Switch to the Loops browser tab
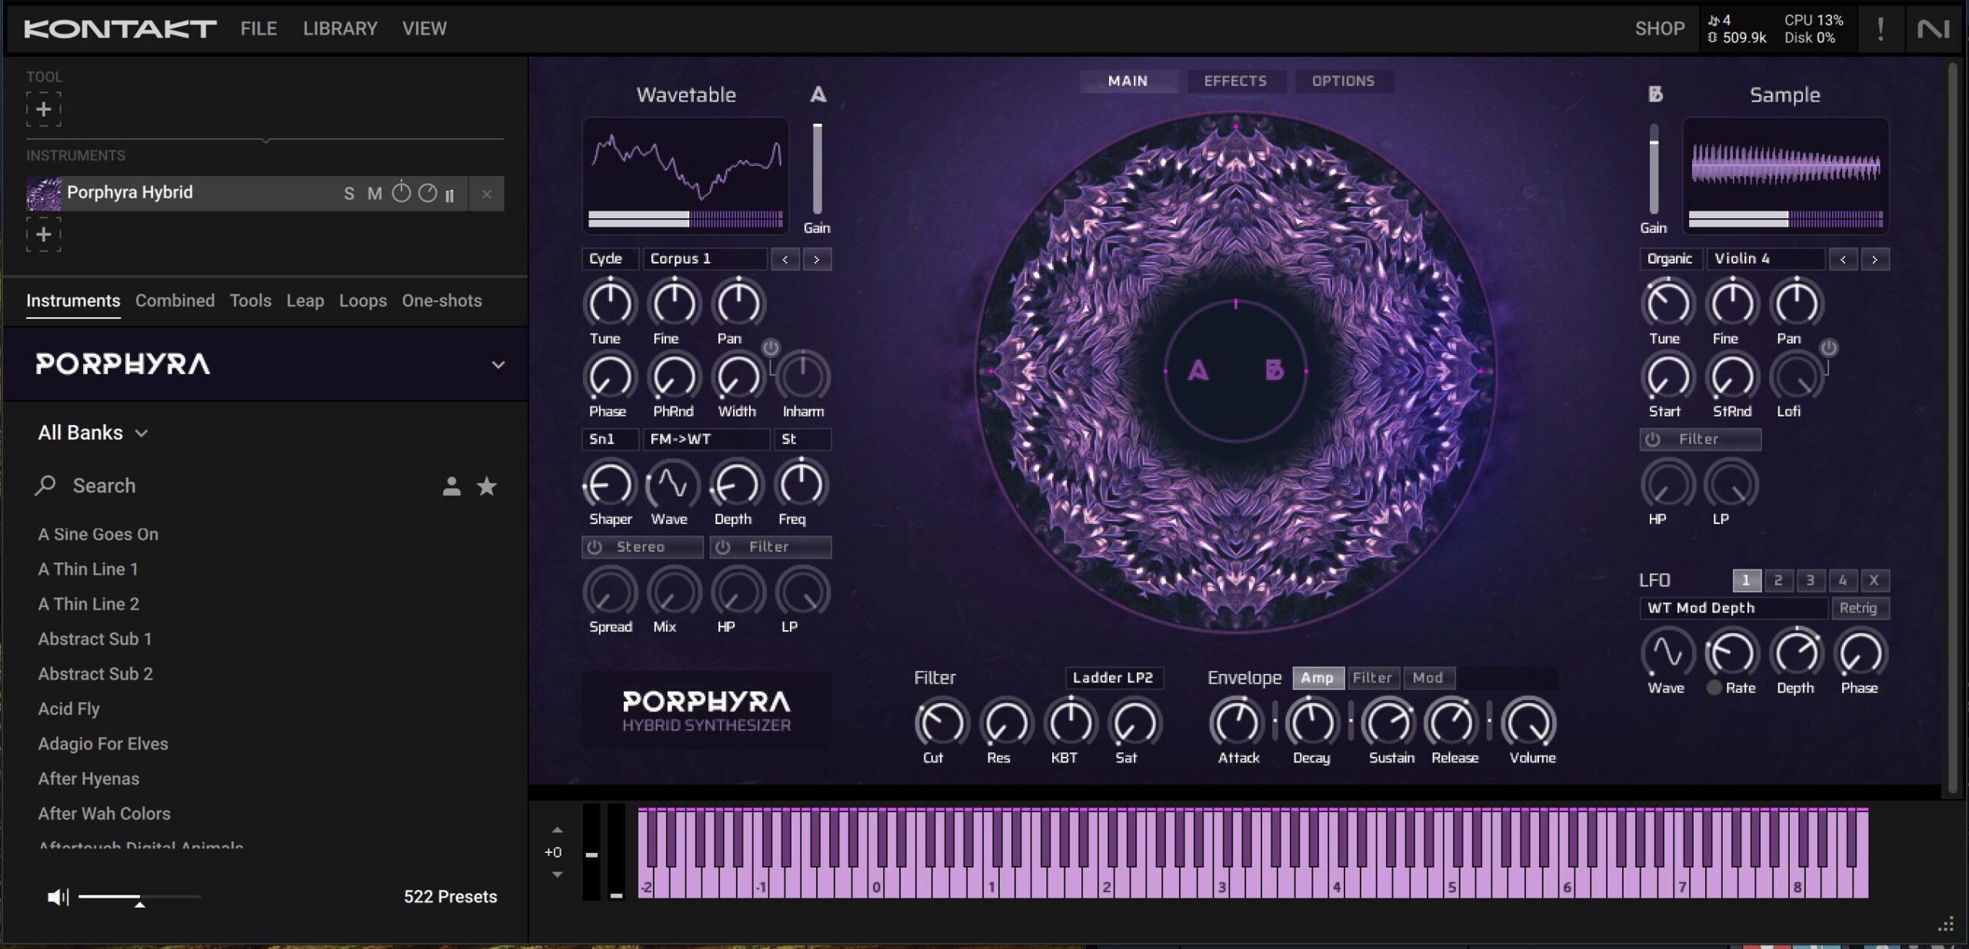This screenshot has width=1969, height=949. point(363,300)
